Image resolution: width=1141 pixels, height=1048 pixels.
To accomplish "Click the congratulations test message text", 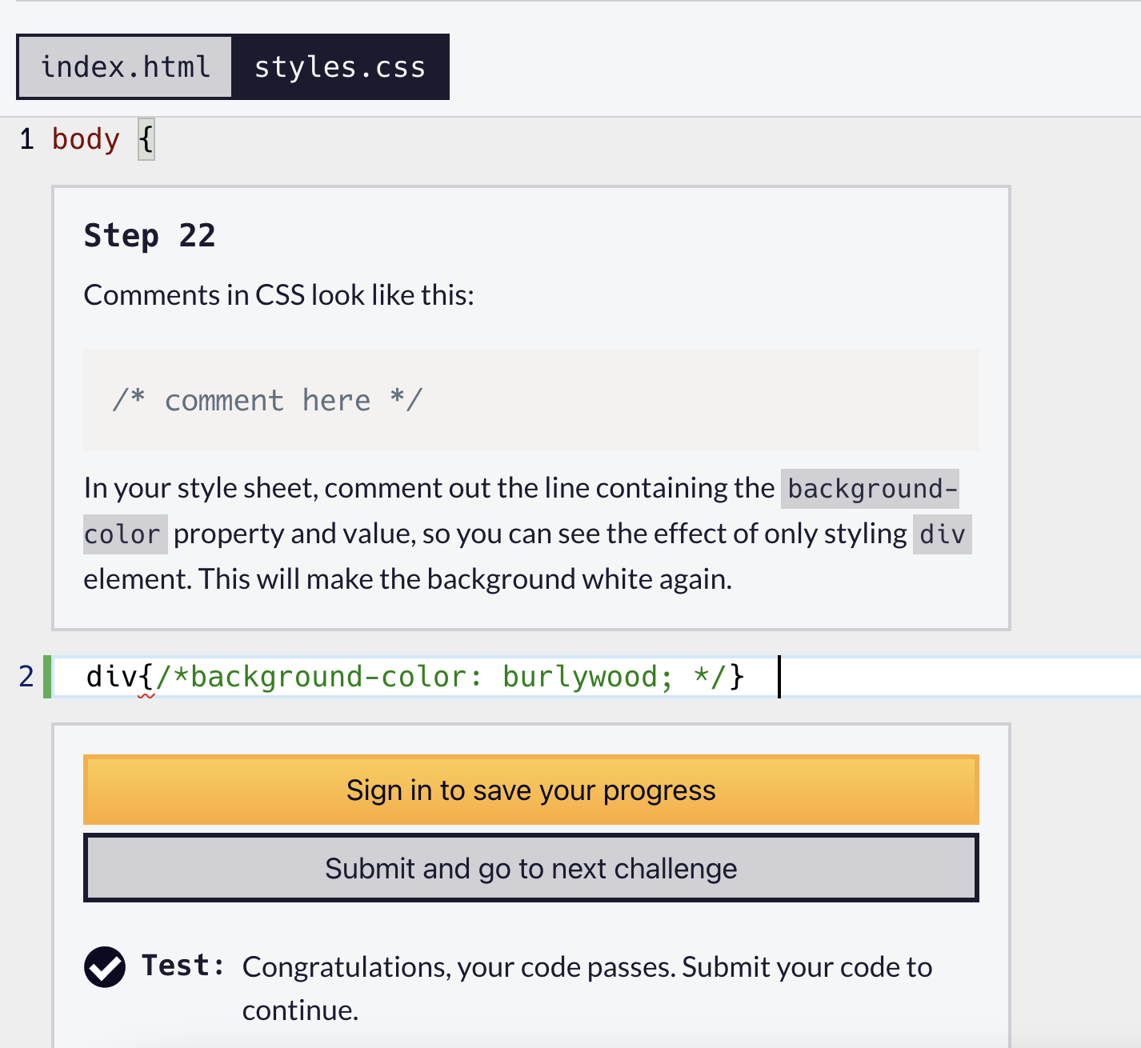I will click(587, 967).
